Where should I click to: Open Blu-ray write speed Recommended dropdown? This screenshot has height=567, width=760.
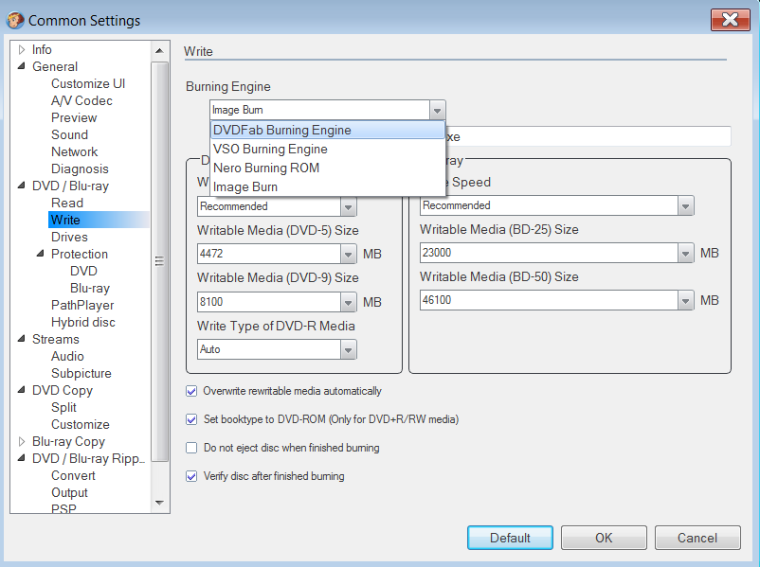coord(685,206)
